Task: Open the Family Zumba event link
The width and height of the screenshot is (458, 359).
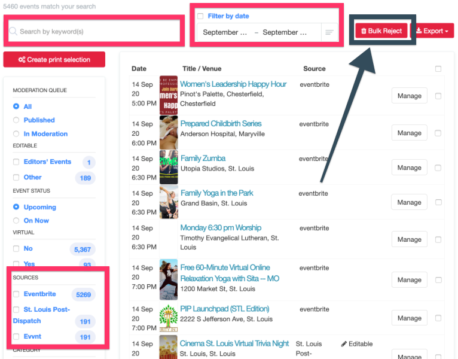Action: [203, 158]
